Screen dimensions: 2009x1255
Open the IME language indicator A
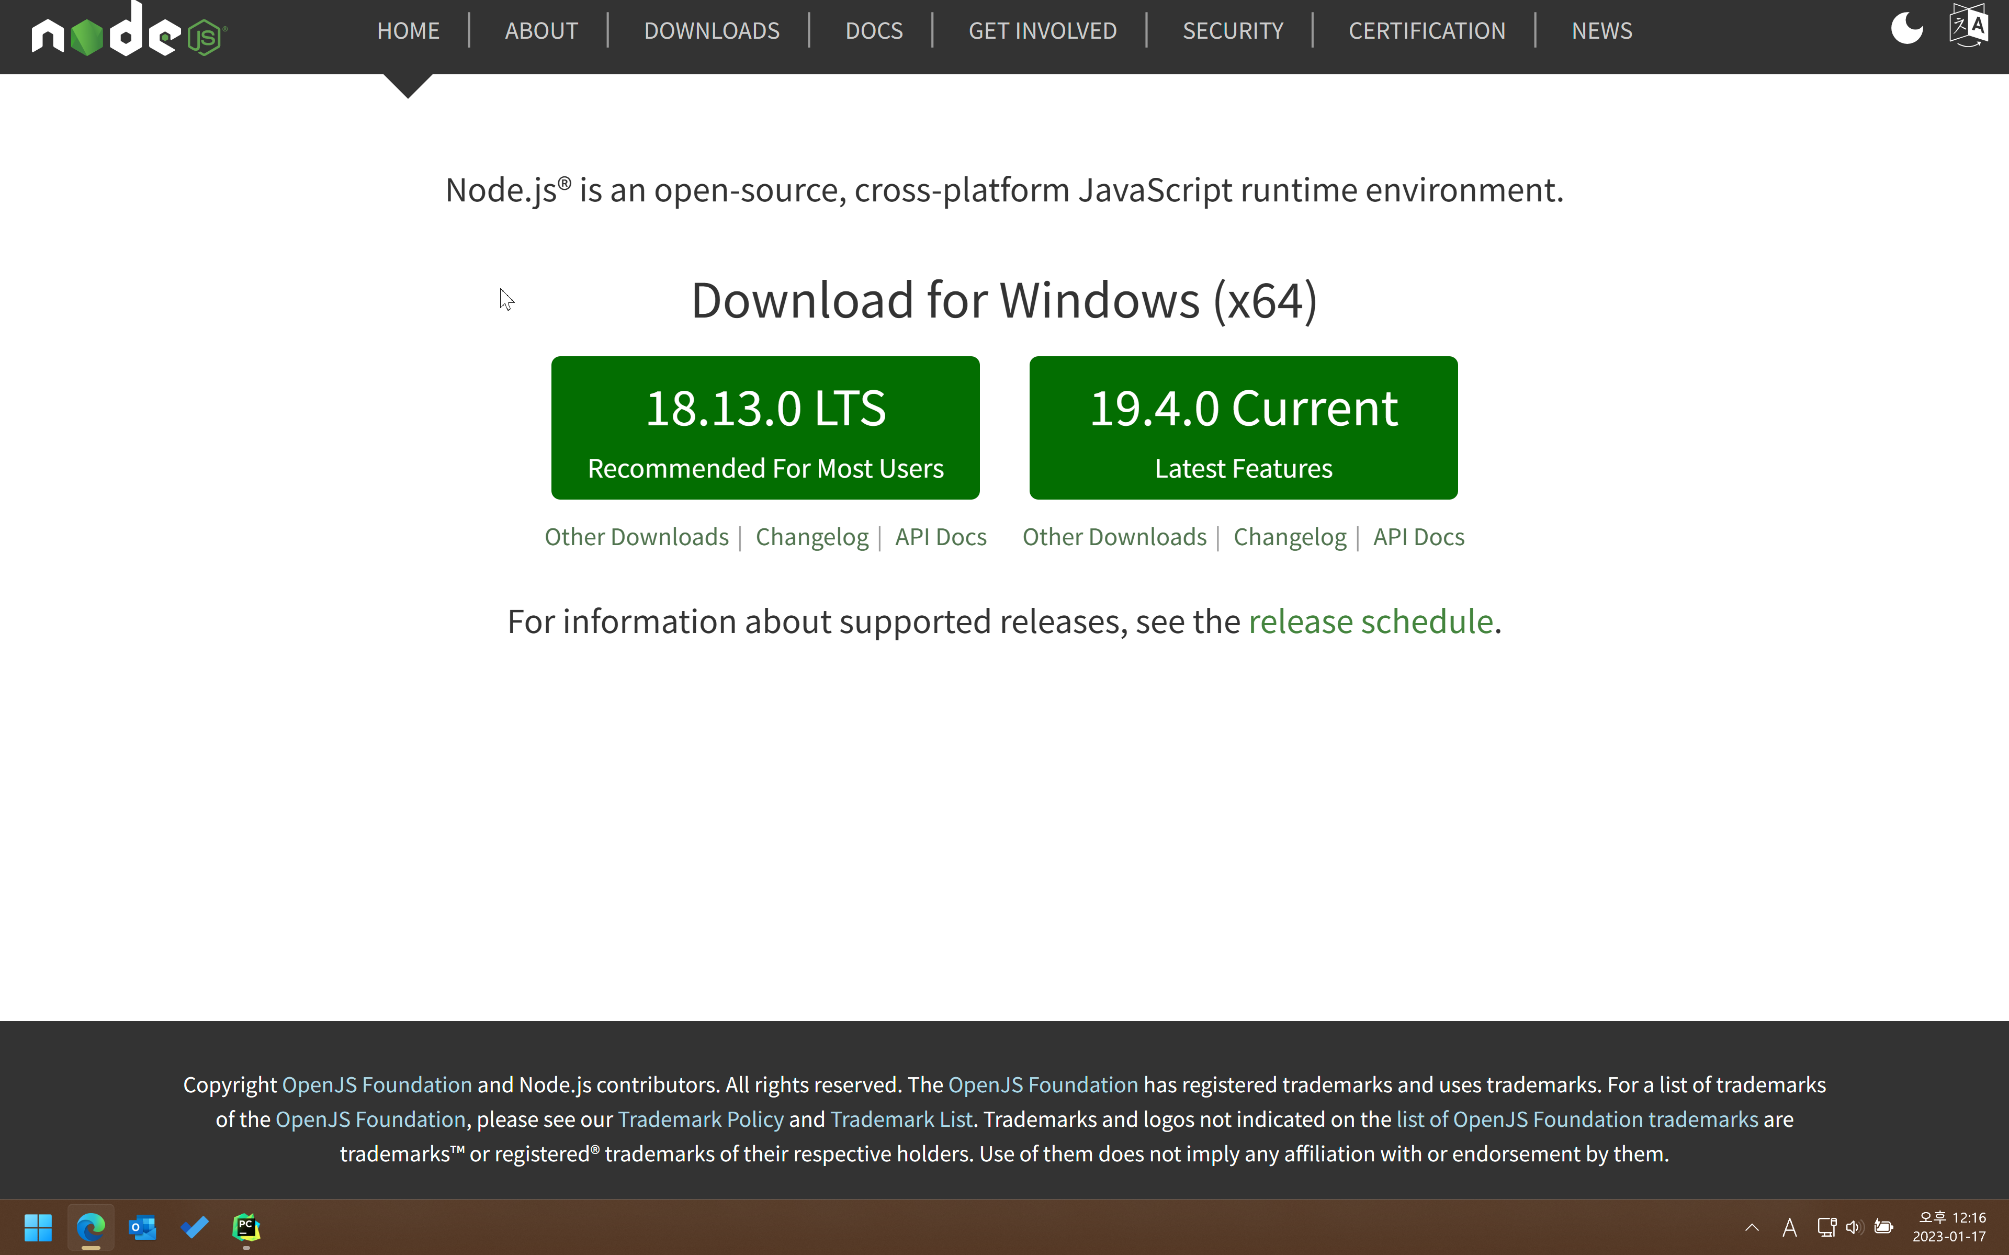point(1789,1227)
